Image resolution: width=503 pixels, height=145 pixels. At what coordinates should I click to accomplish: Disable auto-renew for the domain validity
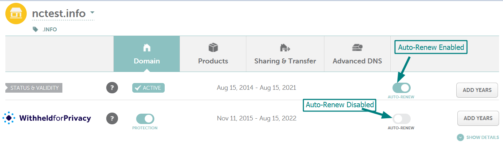[401, 88]
